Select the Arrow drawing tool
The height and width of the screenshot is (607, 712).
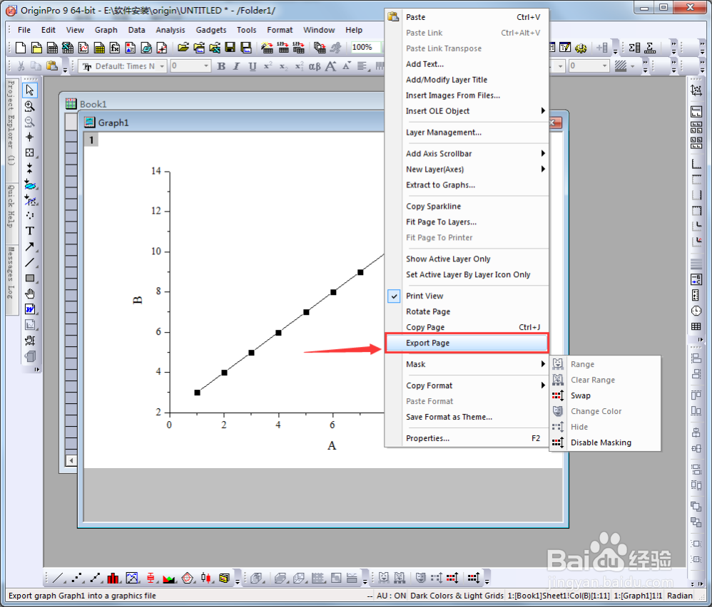pos(30,247)
